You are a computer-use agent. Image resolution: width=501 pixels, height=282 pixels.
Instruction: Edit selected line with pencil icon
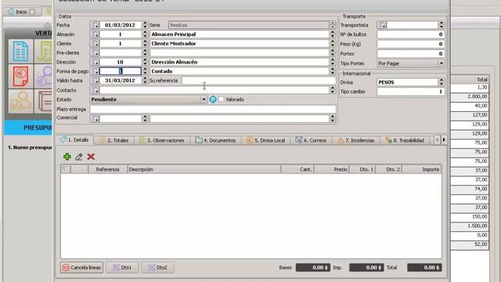[79, 157]
